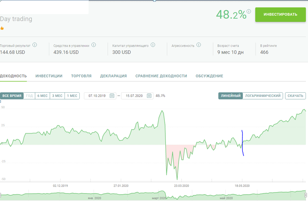Click the thumbs-up like icon
Image resolution: width=308 pixels, height=201 pixels.
[x=2, y=28]
